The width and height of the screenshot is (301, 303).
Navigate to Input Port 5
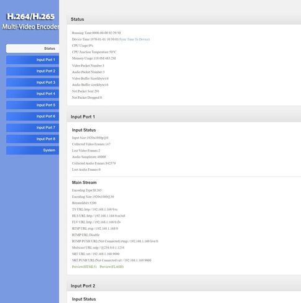tap(32, 105)
